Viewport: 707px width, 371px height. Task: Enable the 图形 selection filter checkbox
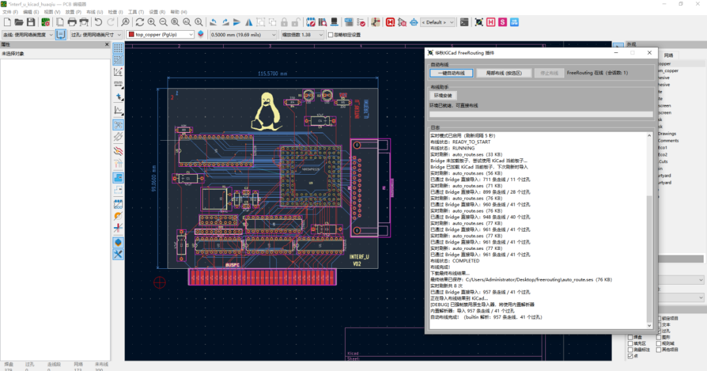coord(659,337)
